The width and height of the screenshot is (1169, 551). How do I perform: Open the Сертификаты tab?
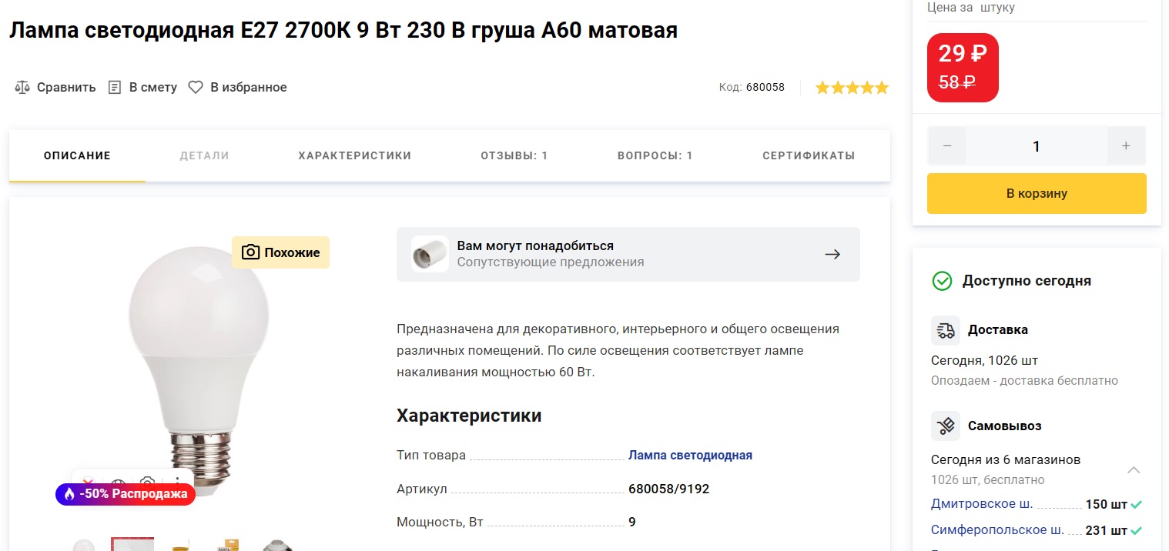click(809, 155)
